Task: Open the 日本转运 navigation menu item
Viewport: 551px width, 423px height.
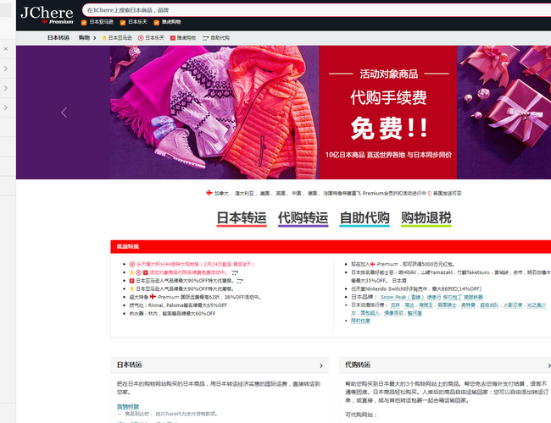Action: click(58, 38)
